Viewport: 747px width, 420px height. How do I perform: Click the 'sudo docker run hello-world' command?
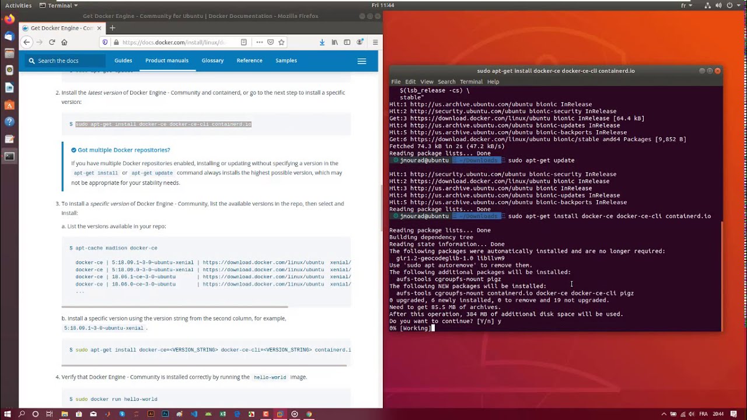(116, 399)
